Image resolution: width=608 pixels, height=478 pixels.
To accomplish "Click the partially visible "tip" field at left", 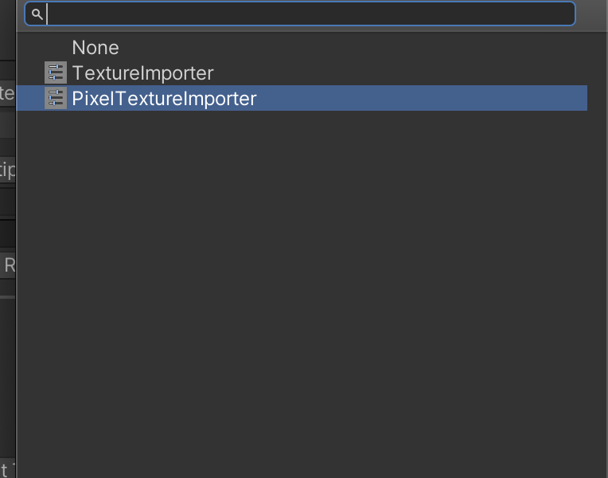I will pos(7,170).
